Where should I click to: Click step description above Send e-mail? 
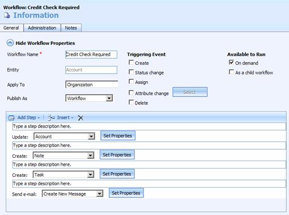tap(149, 184)
